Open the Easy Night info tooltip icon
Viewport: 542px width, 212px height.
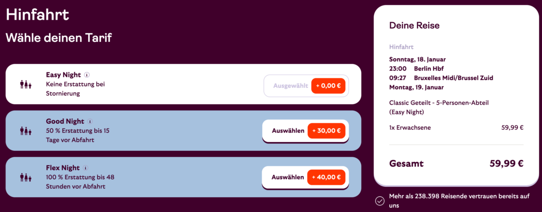[x=87, y=75]
